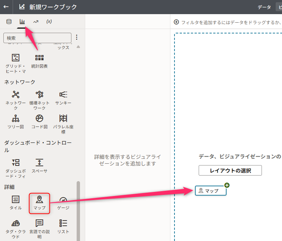Click the レイアウトの選択 button
This screenshot has height=241, width=282.
click(230, 170)
